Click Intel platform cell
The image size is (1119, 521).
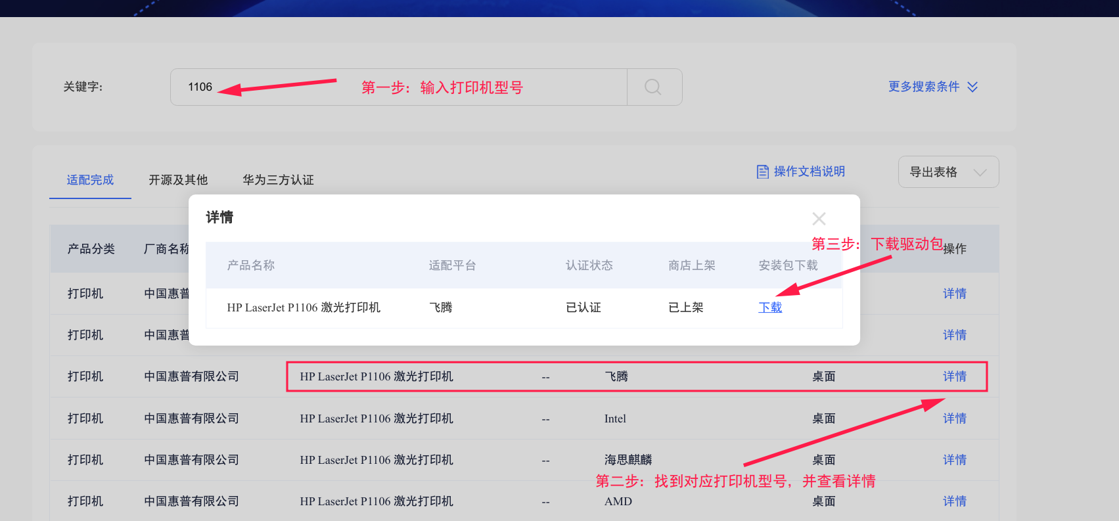(615, 419)
